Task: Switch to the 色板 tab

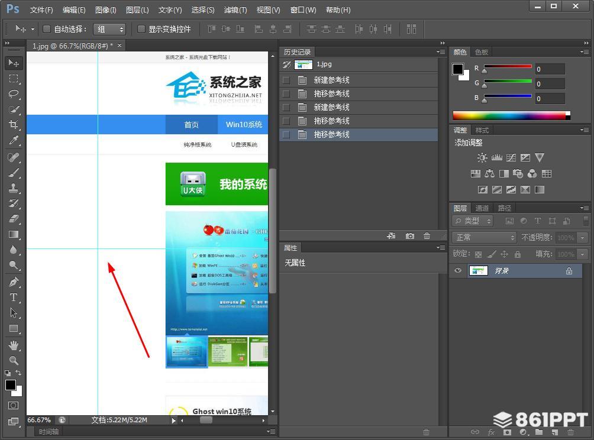Action: click(x=482, y=52)
